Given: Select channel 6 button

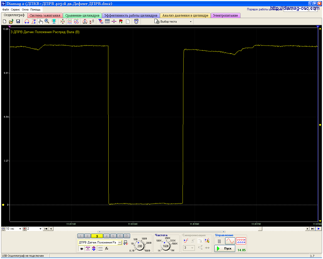Looking at the screenshot, I should pos(120,236).
